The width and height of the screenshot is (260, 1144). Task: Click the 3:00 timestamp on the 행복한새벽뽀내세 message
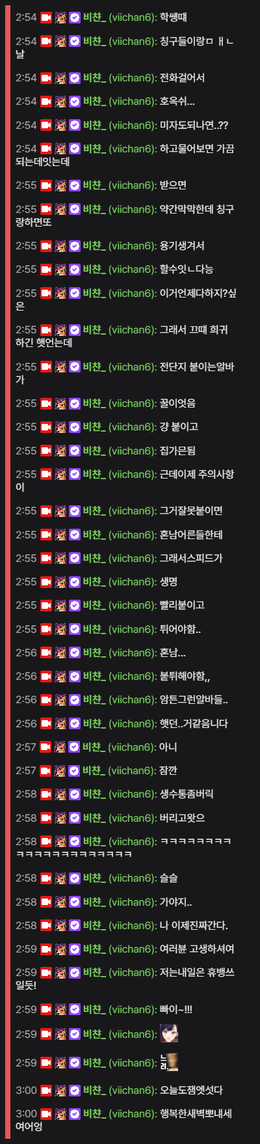(26, 1114)
